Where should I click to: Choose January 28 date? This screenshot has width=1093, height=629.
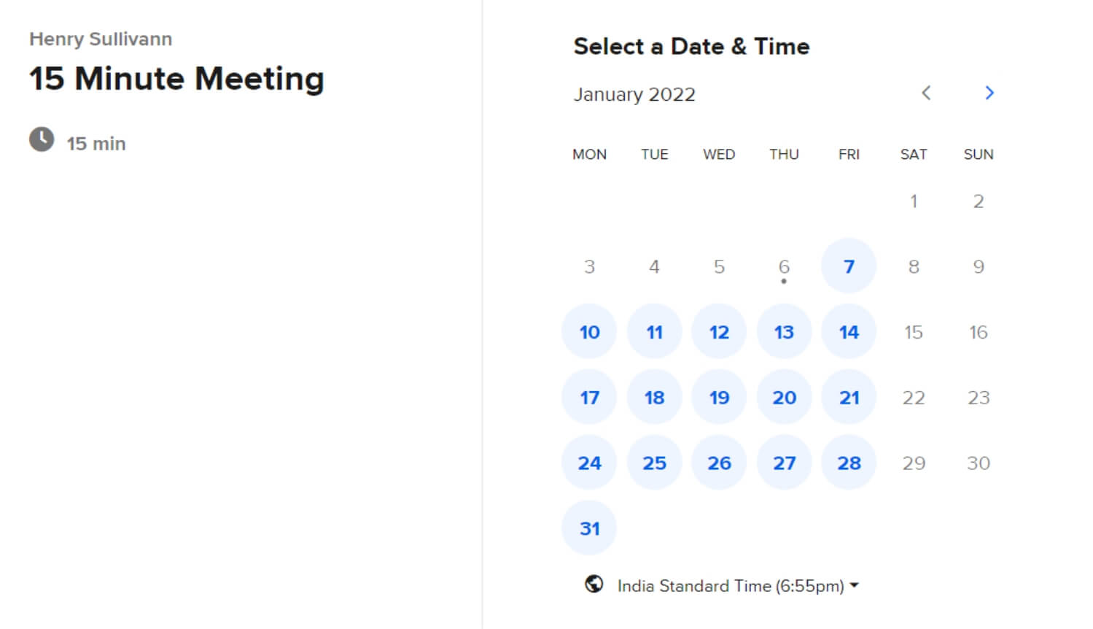coord(849,463)
